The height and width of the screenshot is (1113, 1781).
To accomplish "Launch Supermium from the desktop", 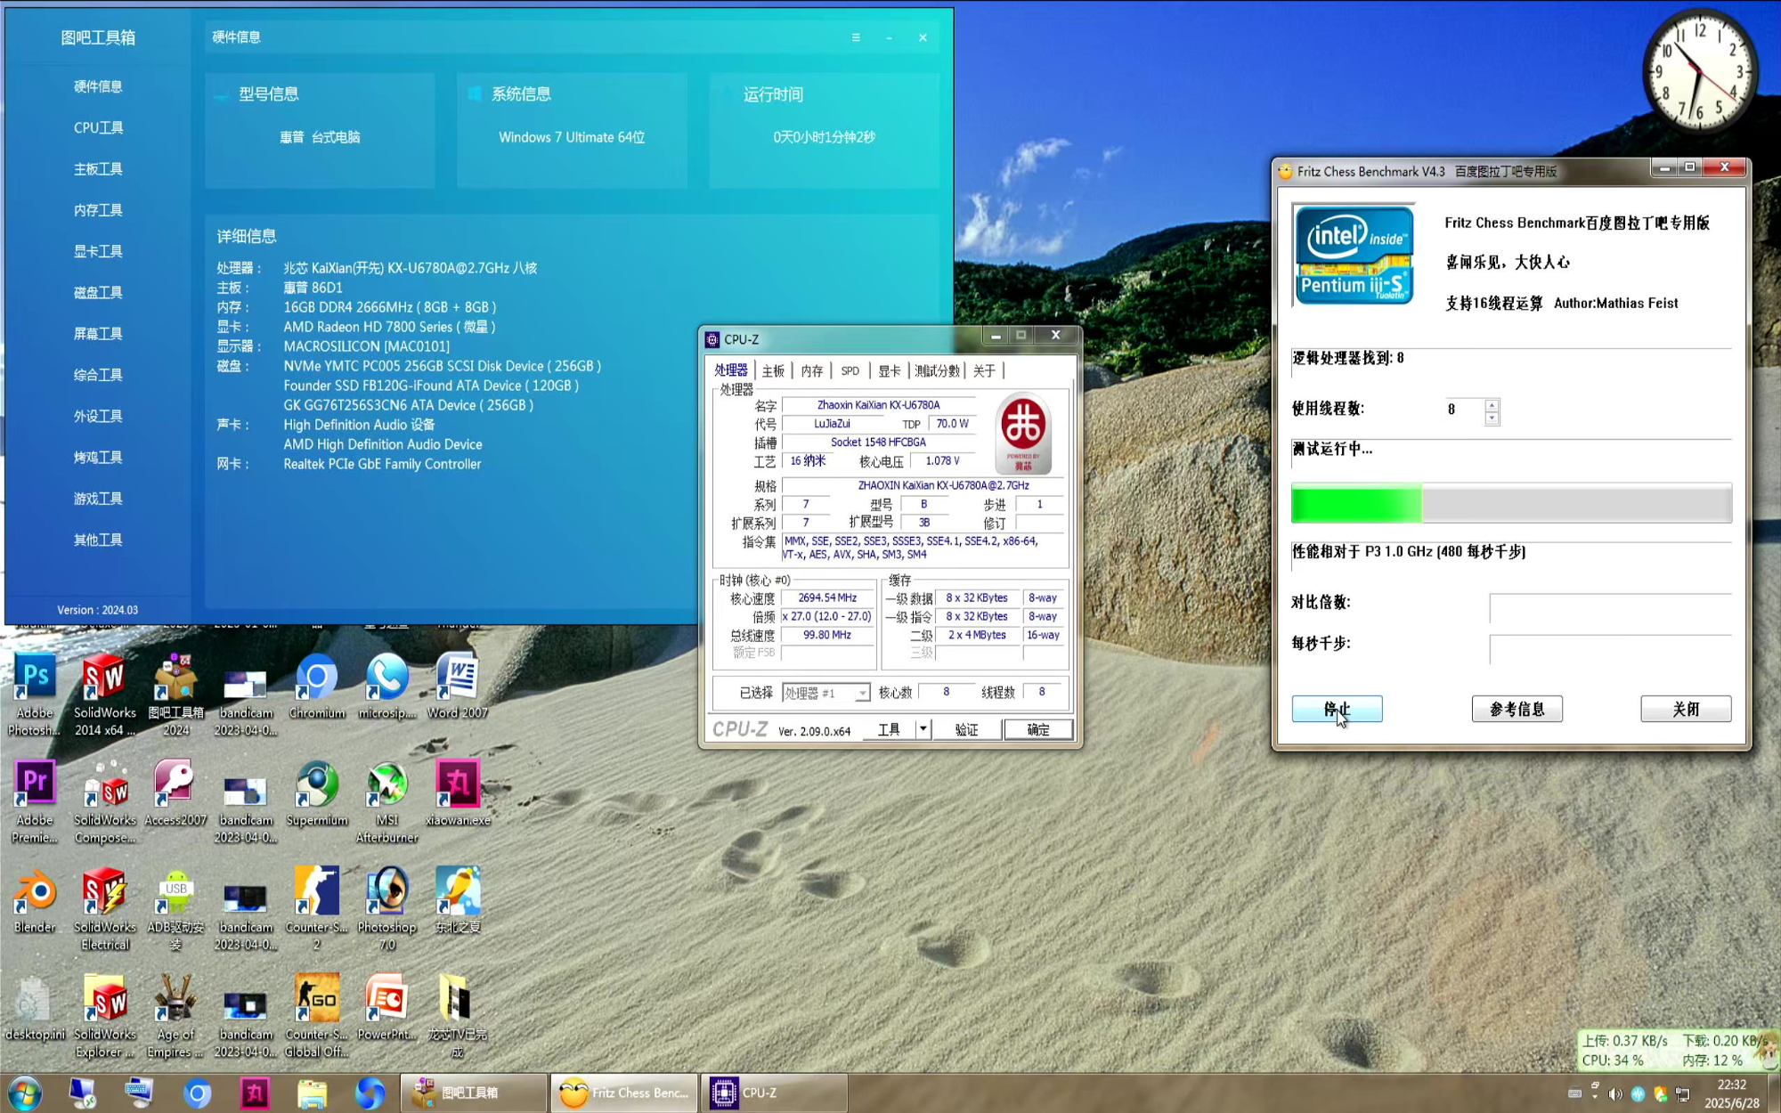I will [316, 793].
